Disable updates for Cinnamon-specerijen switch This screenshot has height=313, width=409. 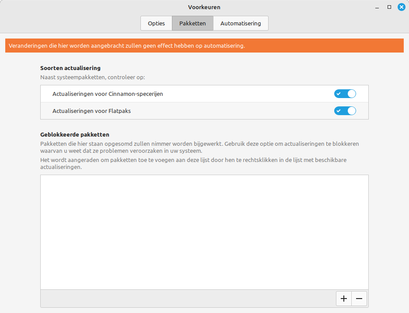point(345,94)
